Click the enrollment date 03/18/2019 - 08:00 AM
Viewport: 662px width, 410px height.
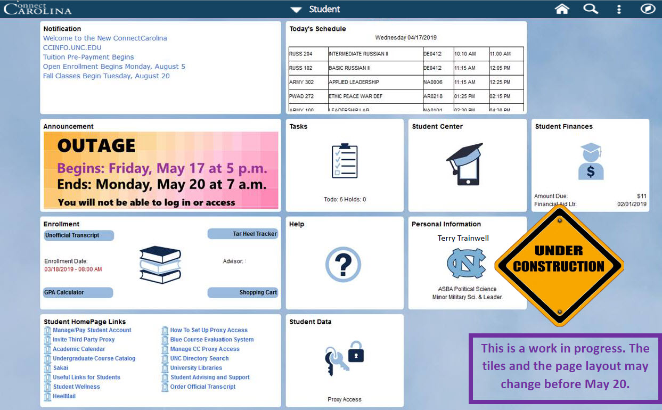(73, 269)
